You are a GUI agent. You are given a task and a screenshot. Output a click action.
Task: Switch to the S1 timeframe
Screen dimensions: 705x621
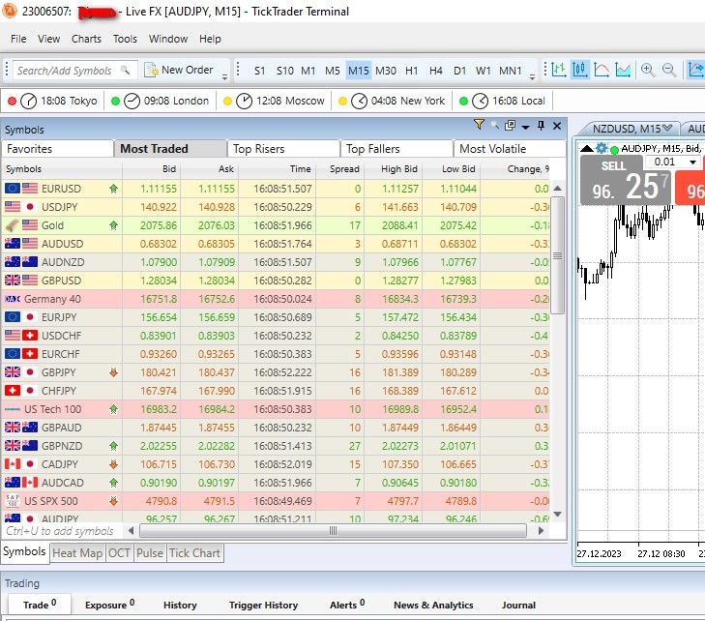click(x=259, y=71)
